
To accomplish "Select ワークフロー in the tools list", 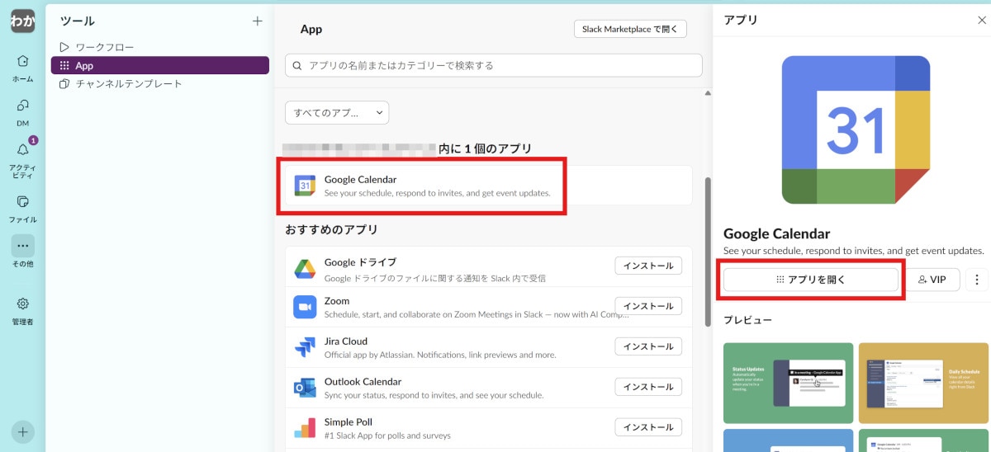I will tap(104, 47).
